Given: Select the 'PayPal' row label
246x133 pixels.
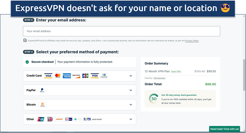Looking at the screenshot, I should (31, 90).
